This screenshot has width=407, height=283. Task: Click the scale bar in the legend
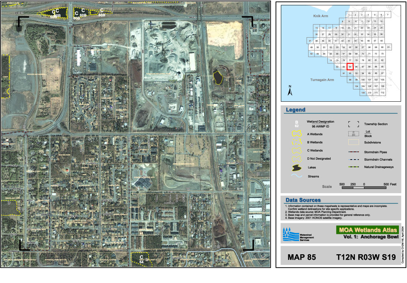pyautogui.click(x=364, y=188)
